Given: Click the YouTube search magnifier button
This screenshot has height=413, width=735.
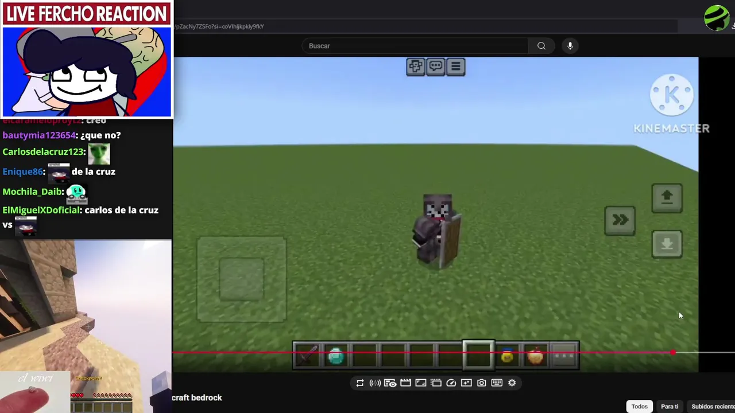Looking at the screenshot, I should pyautogui.click(x=541, y=46).
